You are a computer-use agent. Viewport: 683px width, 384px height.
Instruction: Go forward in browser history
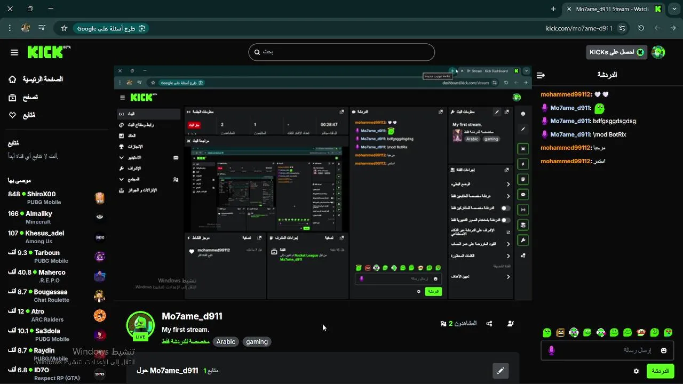(x=657, y=28)
